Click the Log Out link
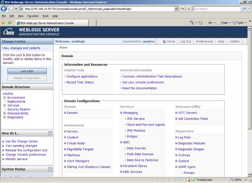Screen dimensions: 252x183 (x=186, y=41)
